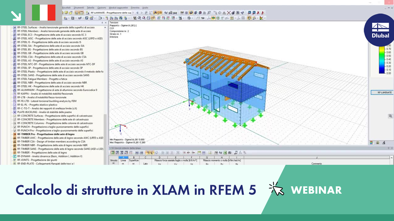The width and height of the screenshot is (394, 221).
Task: Open the Moduli aggiuntivi menu
Action: click(119, 8)
